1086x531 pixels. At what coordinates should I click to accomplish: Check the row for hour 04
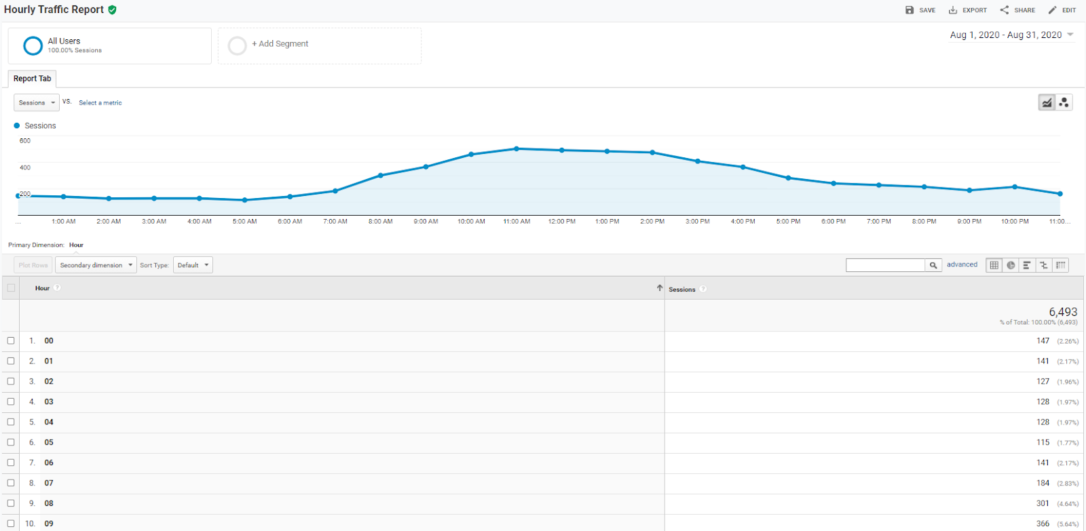click(11, 422)
